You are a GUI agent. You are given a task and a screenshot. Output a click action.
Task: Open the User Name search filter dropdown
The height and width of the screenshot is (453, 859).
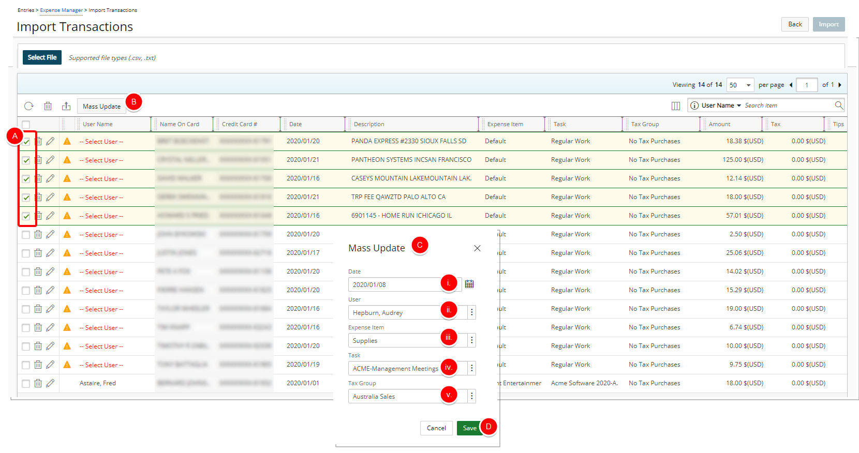point(721,105)
